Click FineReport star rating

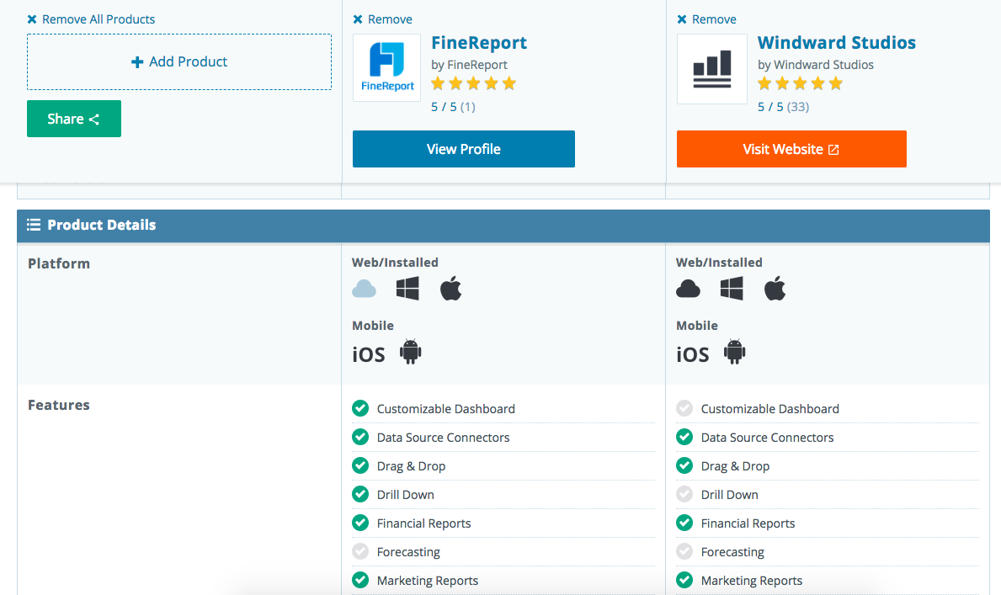pos(473,83)
